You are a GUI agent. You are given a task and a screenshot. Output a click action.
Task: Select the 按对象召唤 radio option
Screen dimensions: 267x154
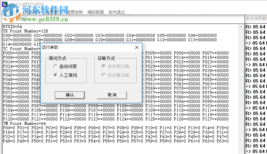(x=103, y=75)
